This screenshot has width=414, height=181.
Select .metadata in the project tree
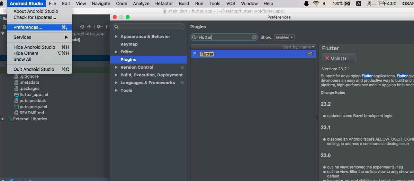coord(29,82)
